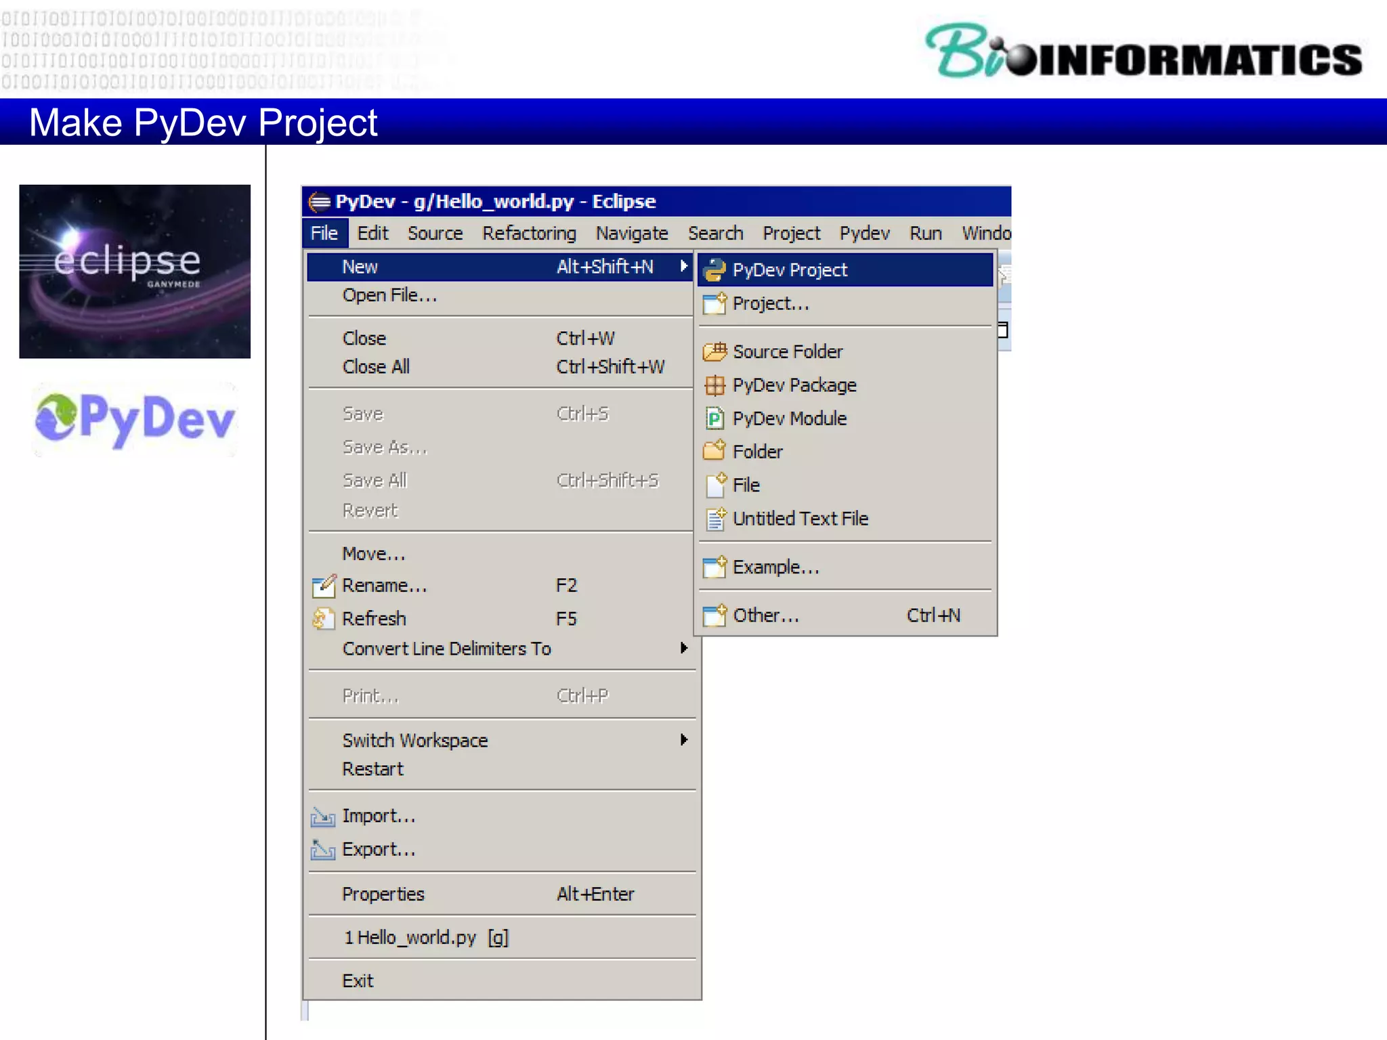Select Example... in New submenu
1387x1040 pixels.
846,567
